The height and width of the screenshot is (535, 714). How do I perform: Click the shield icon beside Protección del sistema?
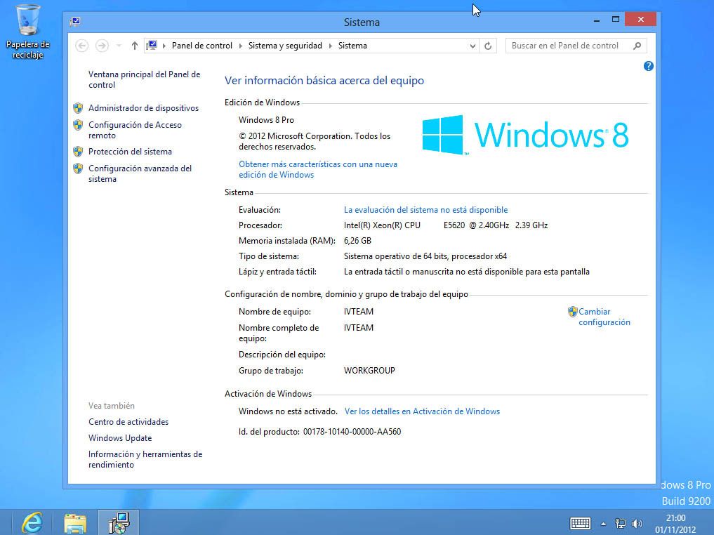coord(79,152)
